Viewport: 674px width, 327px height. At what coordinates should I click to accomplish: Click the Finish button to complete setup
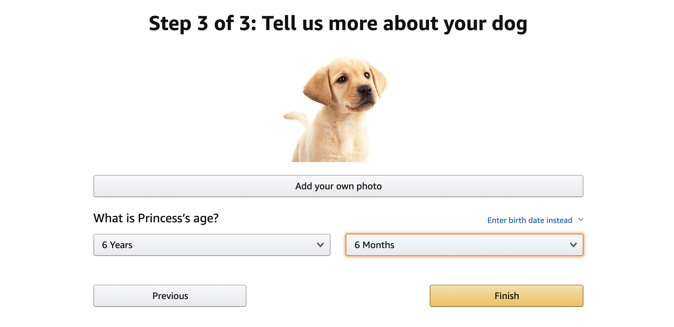tap(506, 296)
